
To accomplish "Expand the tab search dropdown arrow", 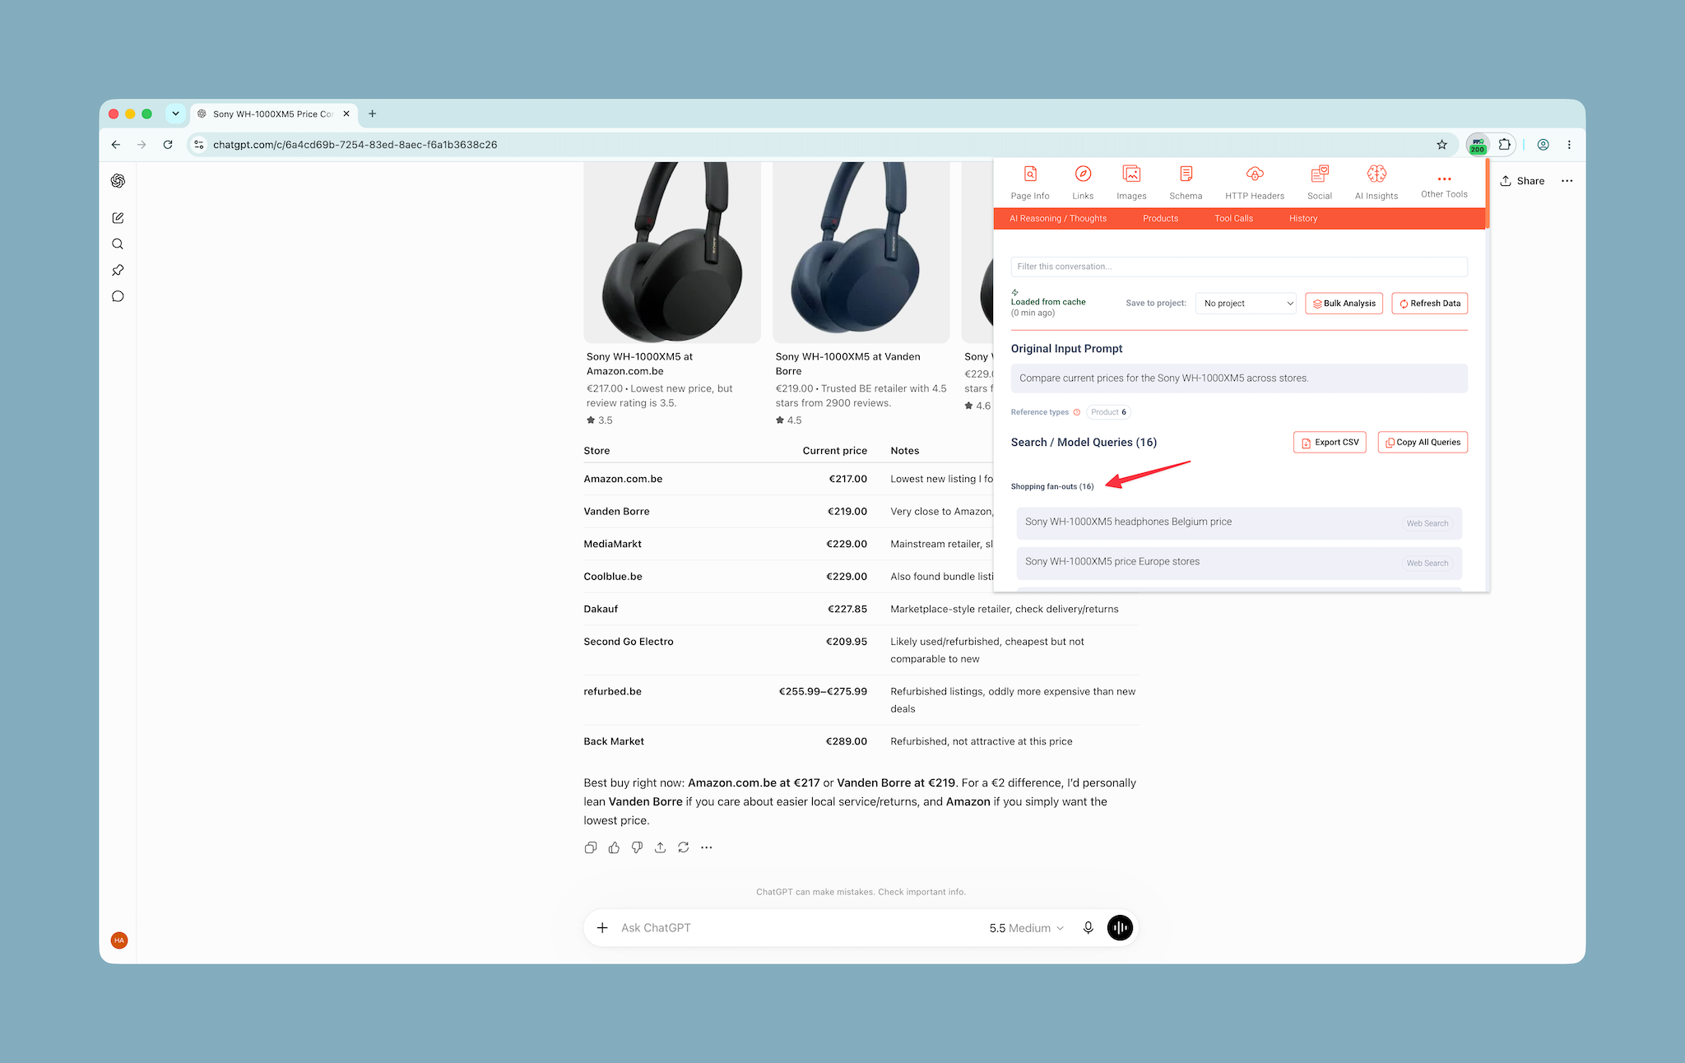I will point(175,114).
